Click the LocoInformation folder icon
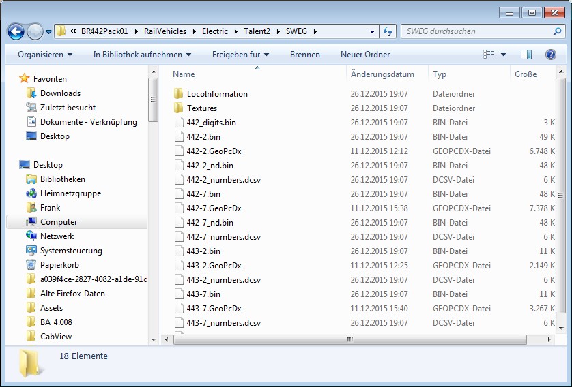572x387 pixels. pos(178,94)
